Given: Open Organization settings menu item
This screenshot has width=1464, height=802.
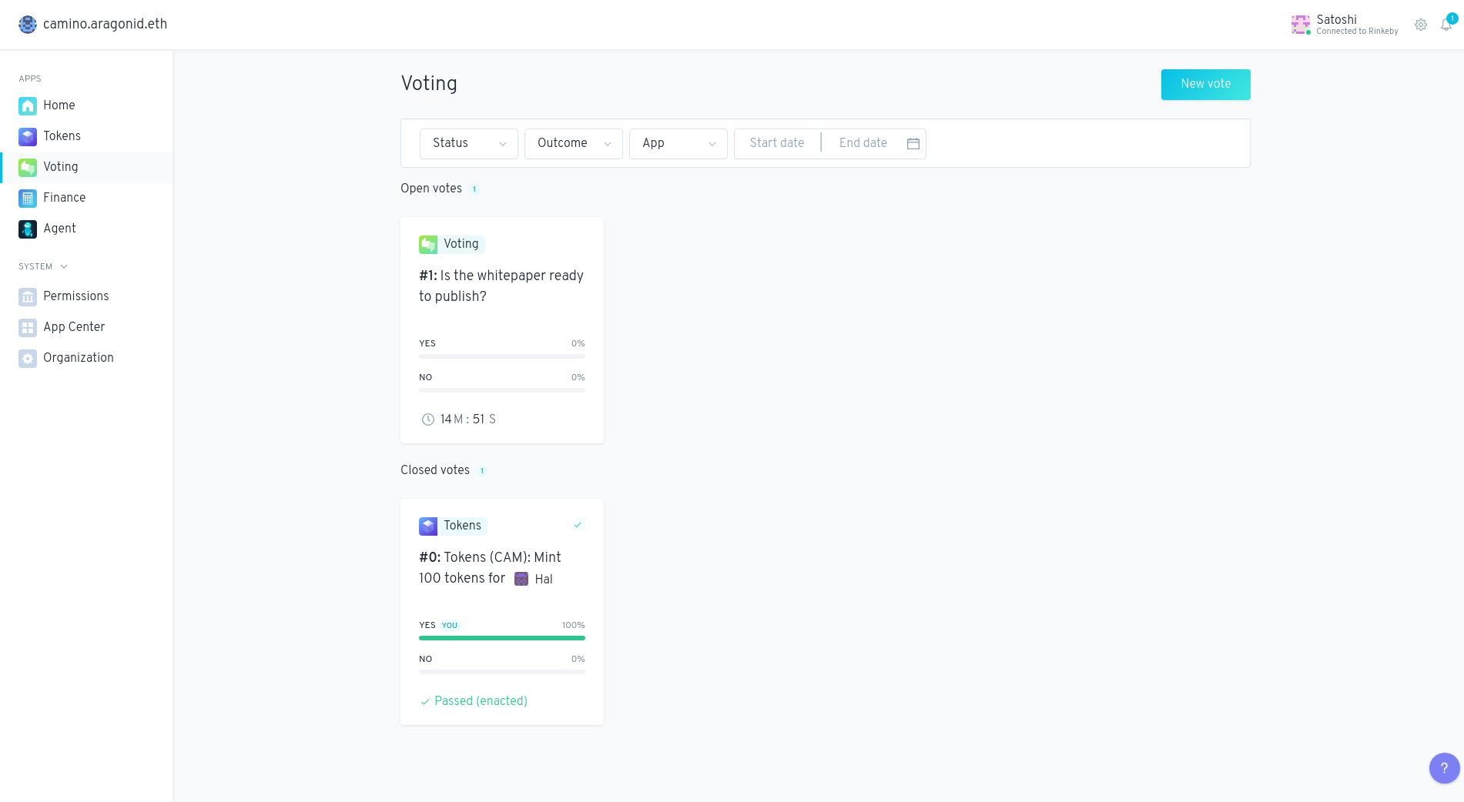Looking at the screenshot, I should (x=78, y=358).
